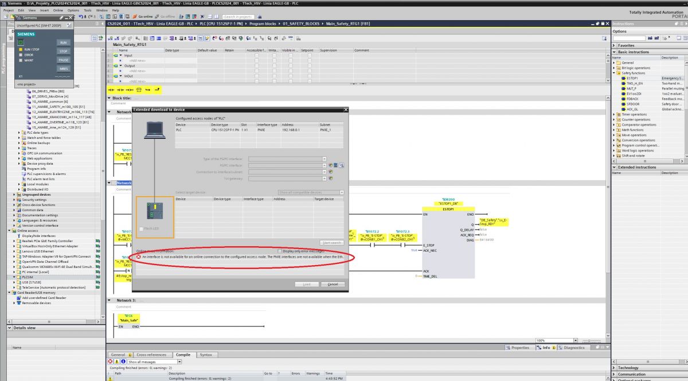The height and width of the screenshot is (381, 688).
Task: Click Cancel in the download dialog
Action: point(332,284)
